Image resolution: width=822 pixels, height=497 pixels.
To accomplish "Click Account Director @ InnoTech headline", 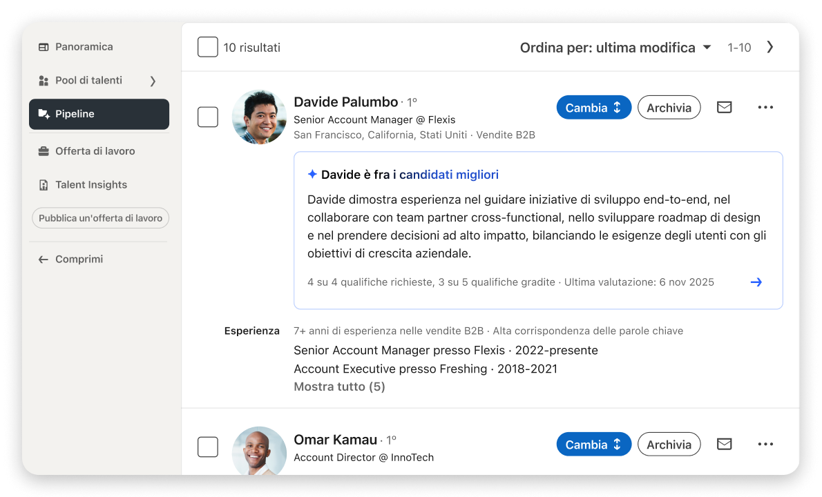I will [364, 458].
